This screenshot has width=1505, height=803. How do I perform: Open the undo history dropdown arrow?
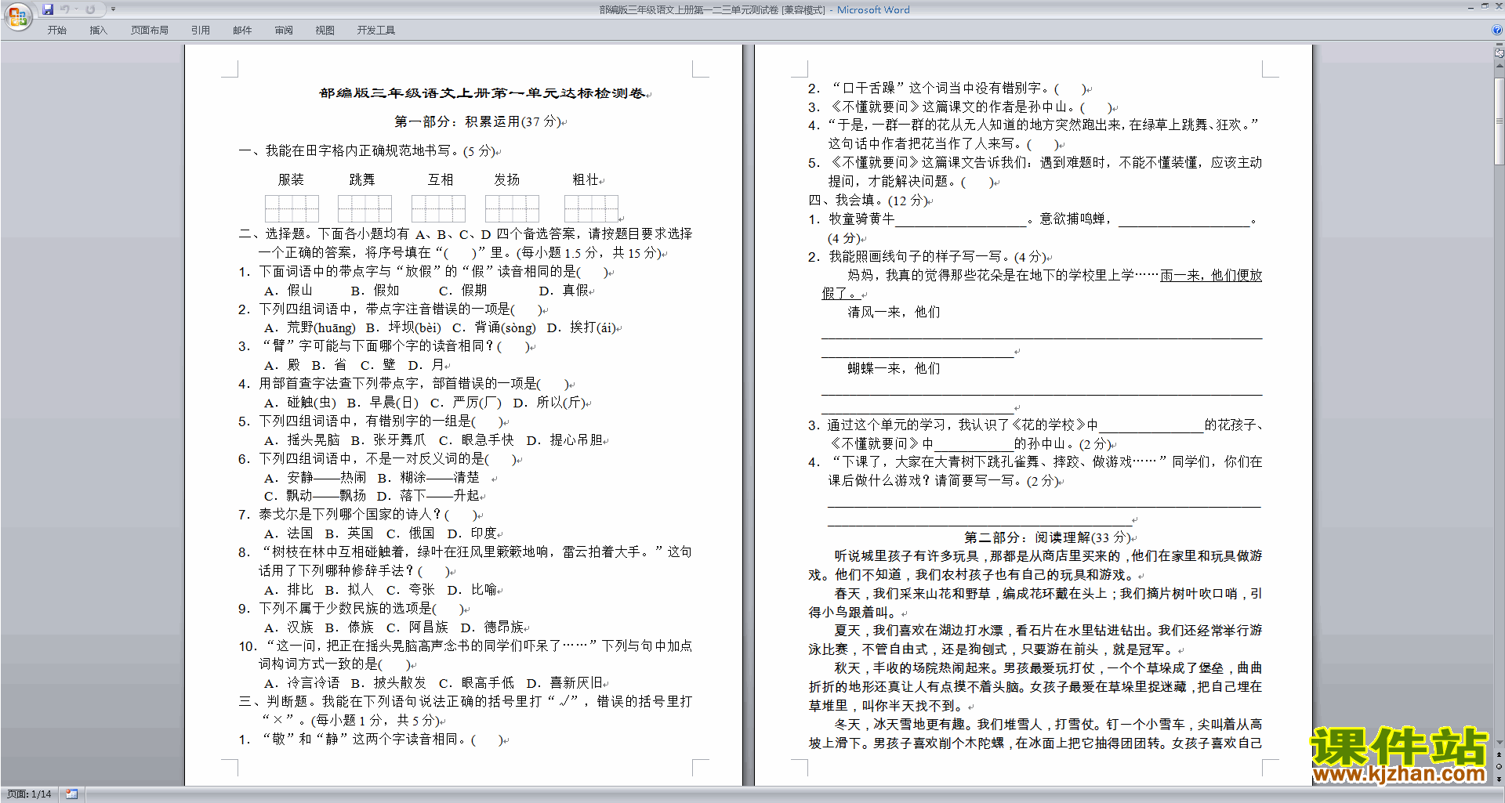[x=76, y=9]
